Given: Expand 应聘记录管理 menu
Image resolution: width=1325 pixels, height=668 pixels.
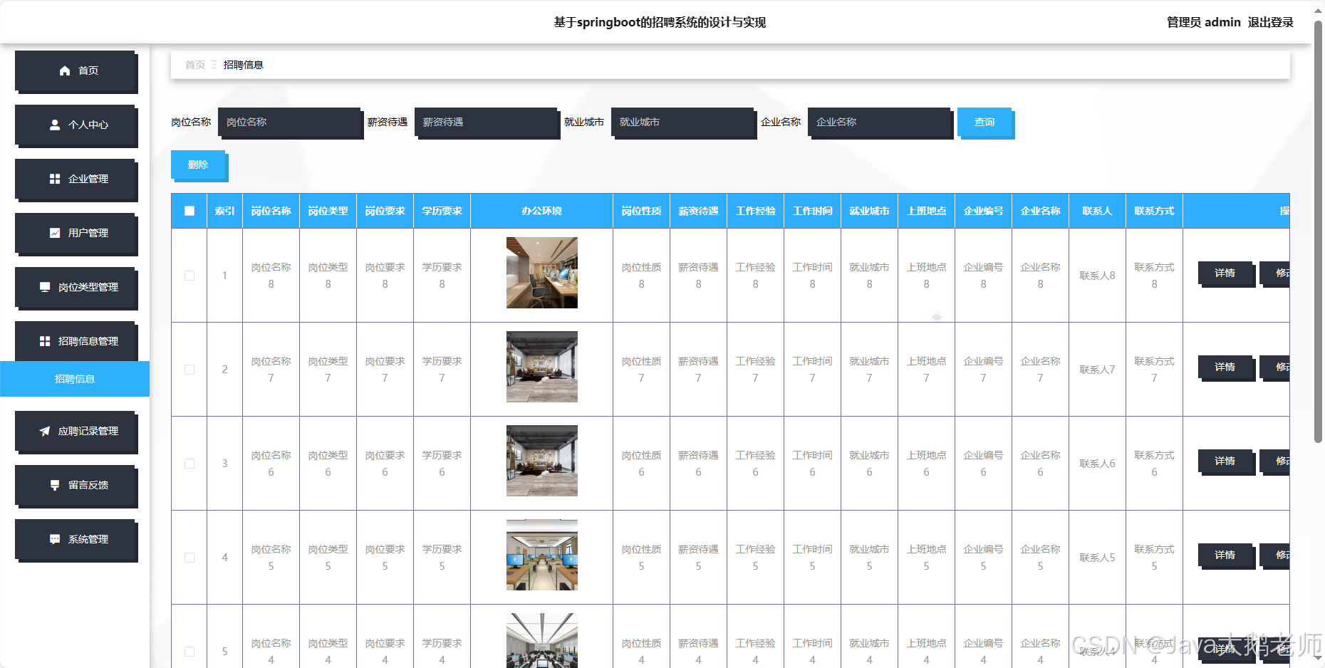Looking at the screenshot, I should tap(76, 431).
